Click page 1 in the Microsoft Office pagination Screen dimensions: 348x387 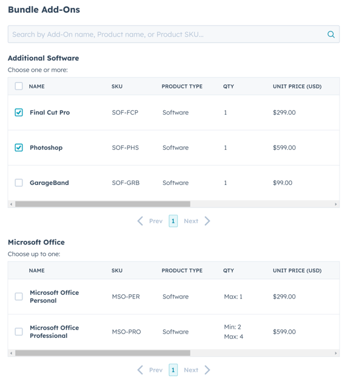(x=173, y=370)
